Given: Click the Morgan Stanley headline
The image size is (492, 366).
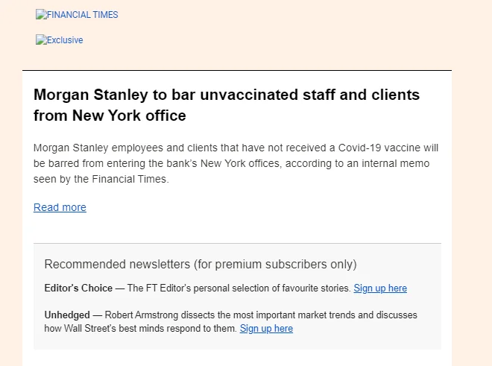Looking at the screenshot, I should click(226, 105).
